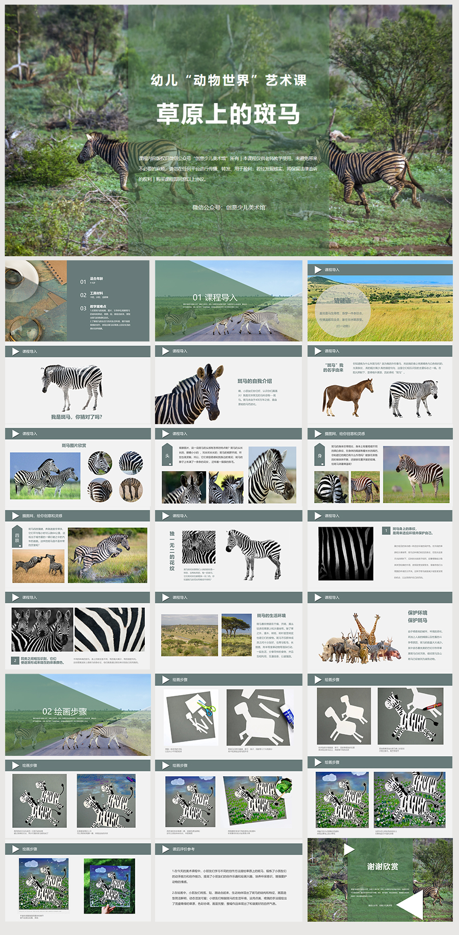This screenshot has width=459, height=935.
Task: Click the 头 tag-shaped label icon
Action: click(x=168, y=455)
